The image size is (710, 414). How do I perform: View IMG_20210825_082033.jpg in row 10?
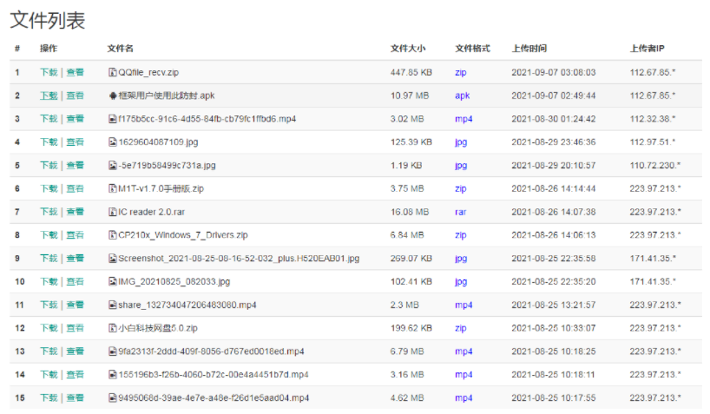pos(76,281)
